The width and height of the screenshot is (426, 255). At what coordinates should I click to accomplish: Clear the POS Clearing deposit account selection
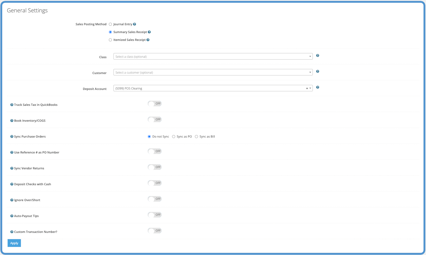pyautogui.click(x=307, y=89)
